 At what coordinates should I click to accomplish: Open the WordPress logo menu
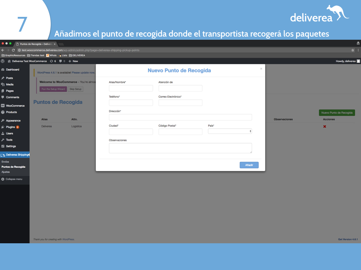[3, 61]
